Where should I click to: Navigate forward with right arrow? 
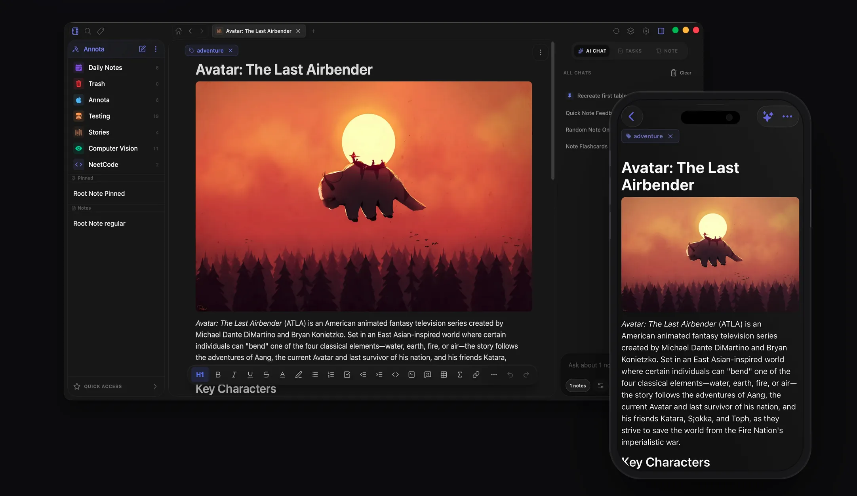coord(202,31)
